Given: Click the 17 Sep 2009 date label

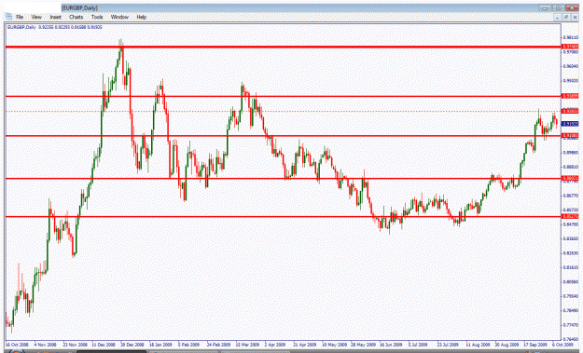Looking at the screenshot, I should coord(535,345).
